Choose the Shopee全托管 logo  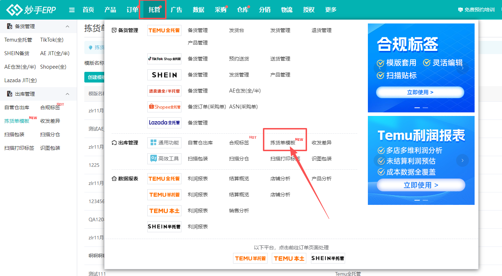pyautogui.click(x=164, y=107)
